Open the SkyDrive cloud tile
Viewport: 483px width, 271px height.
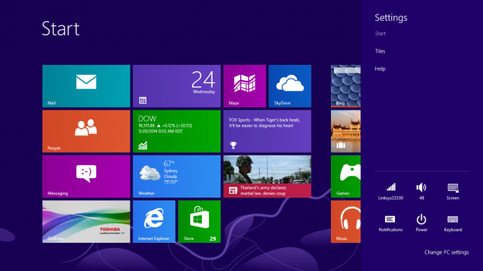click(290, 86)
